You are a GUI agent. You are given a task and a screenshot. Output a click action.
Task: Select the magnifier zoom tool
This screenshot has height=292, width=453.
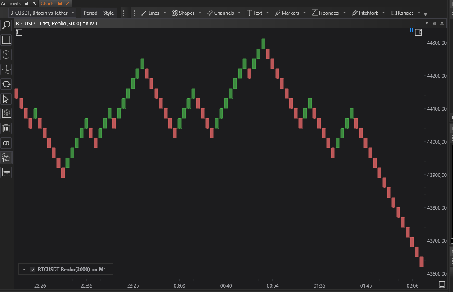pyautogui.click(x=6, y=25)
